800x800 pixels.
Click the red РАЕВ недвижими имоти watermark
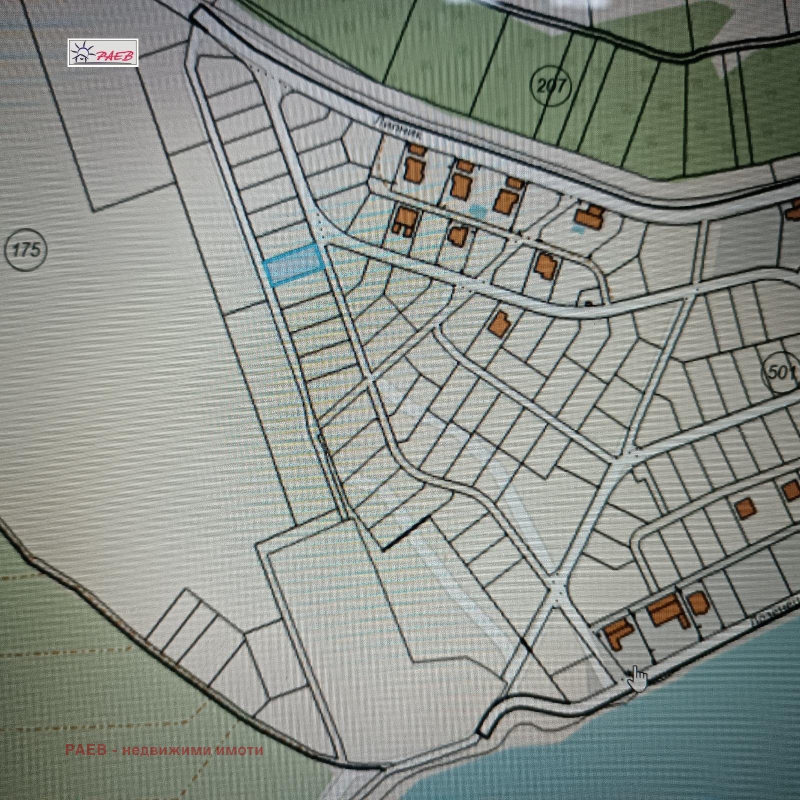click(x=163, y=750)
